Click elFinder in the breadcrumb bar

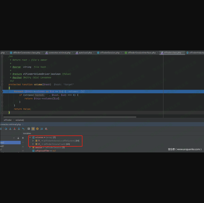coord(8,120)
